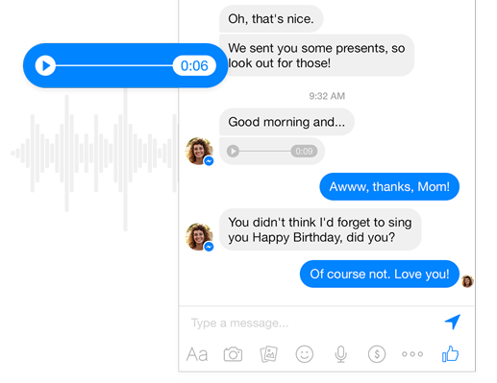
Task: Click the 0:09 audio clip progress line
Action: pos(265,151)
